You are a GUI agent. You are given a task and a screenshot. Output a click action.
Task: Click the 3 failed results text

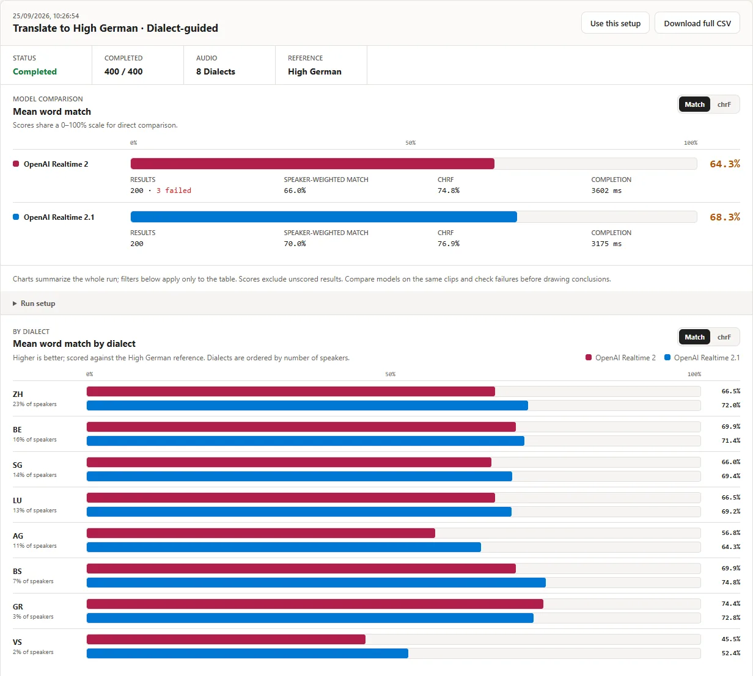pyautogui.click(x=174, y=191)
